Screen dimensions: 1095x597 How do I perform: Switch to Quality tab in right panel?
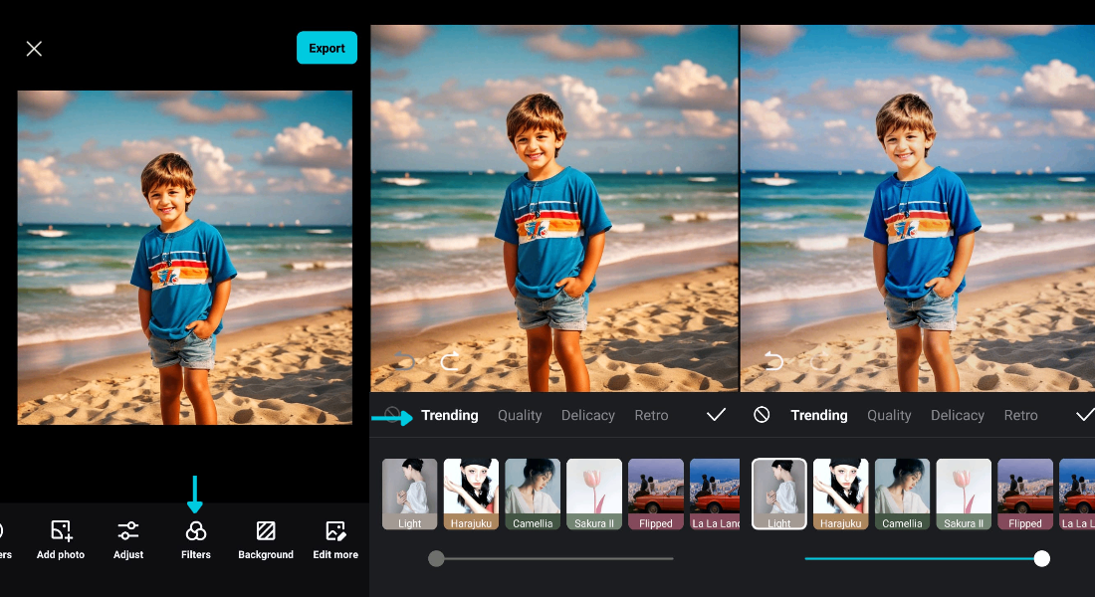[x=889, y=415]
